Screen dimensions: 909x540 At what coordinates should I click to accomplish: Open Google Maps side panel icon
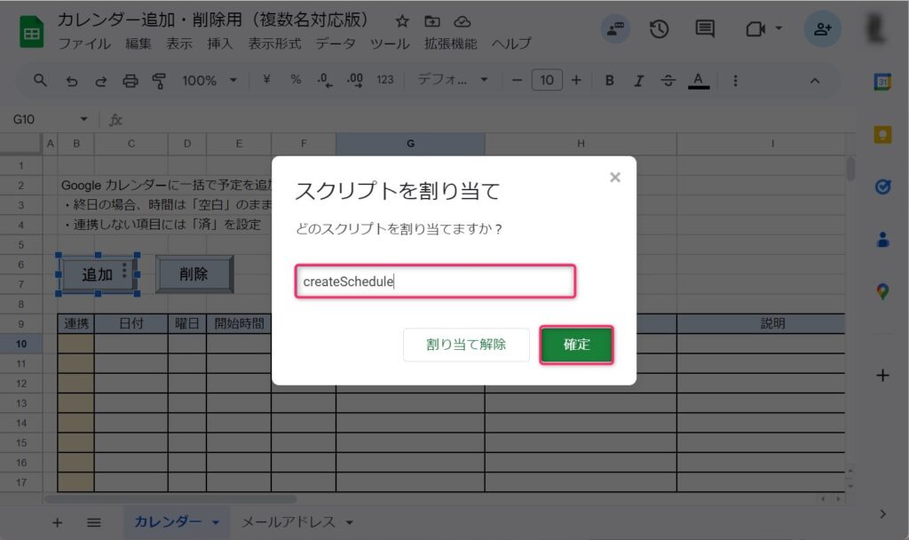tap(882, 290)
